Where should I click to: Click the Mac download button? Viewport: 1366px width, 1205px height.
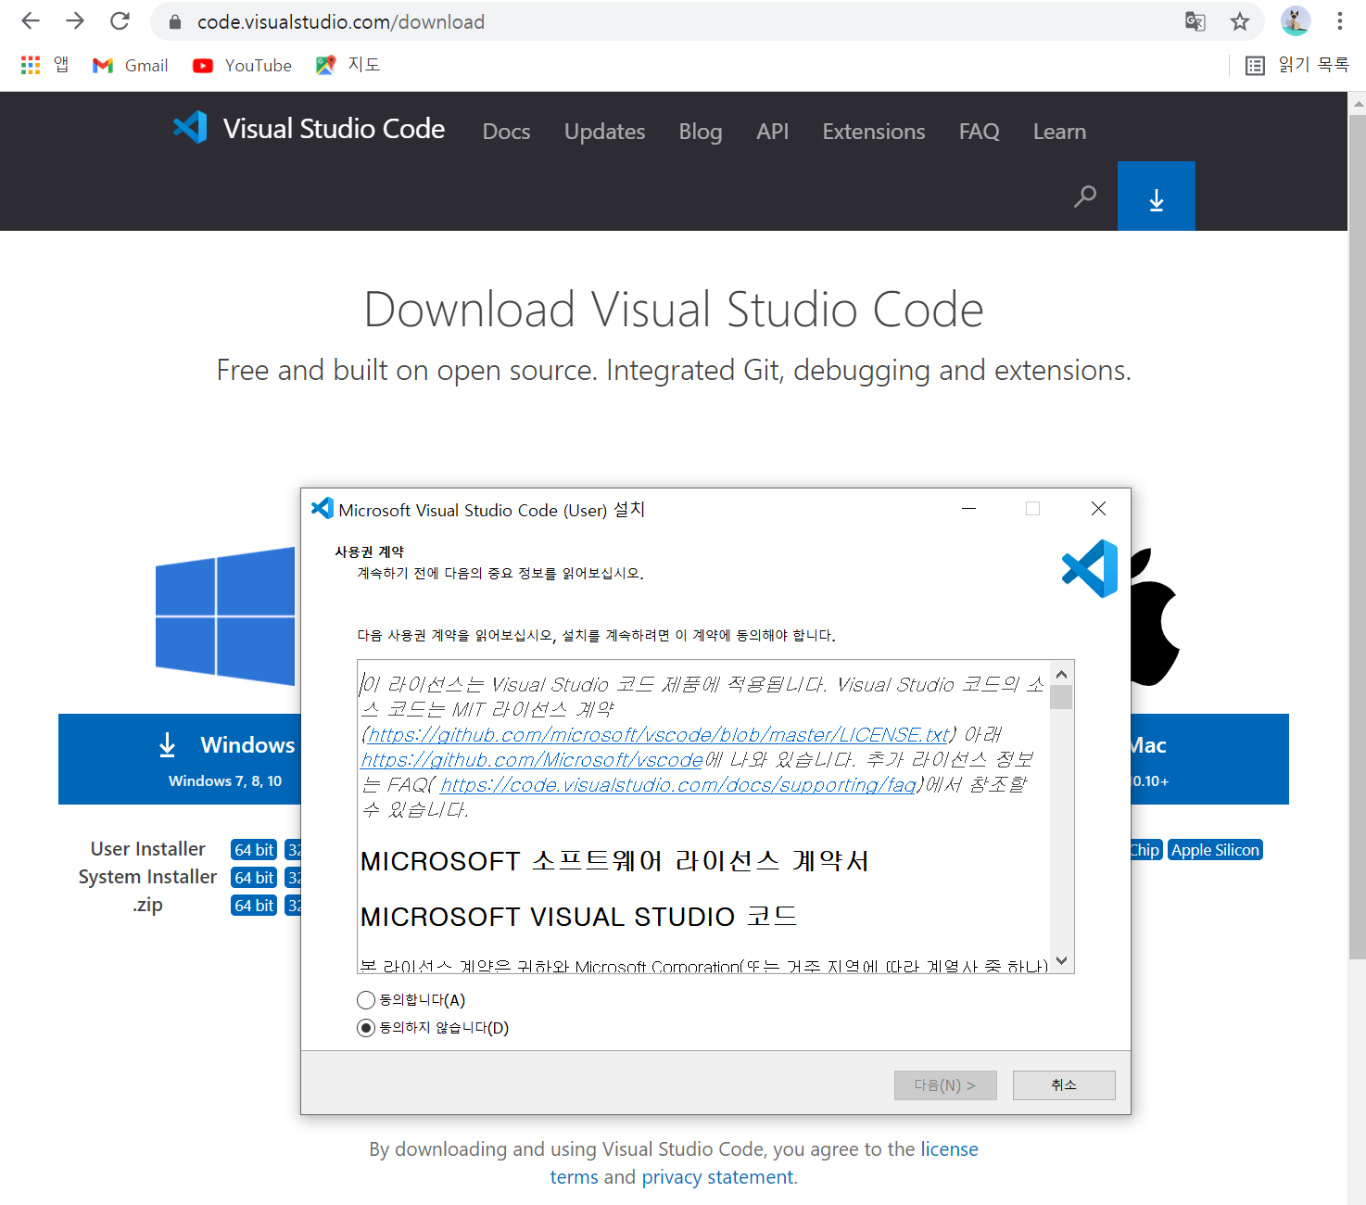pyautogui.click(x=1209, y=759)
